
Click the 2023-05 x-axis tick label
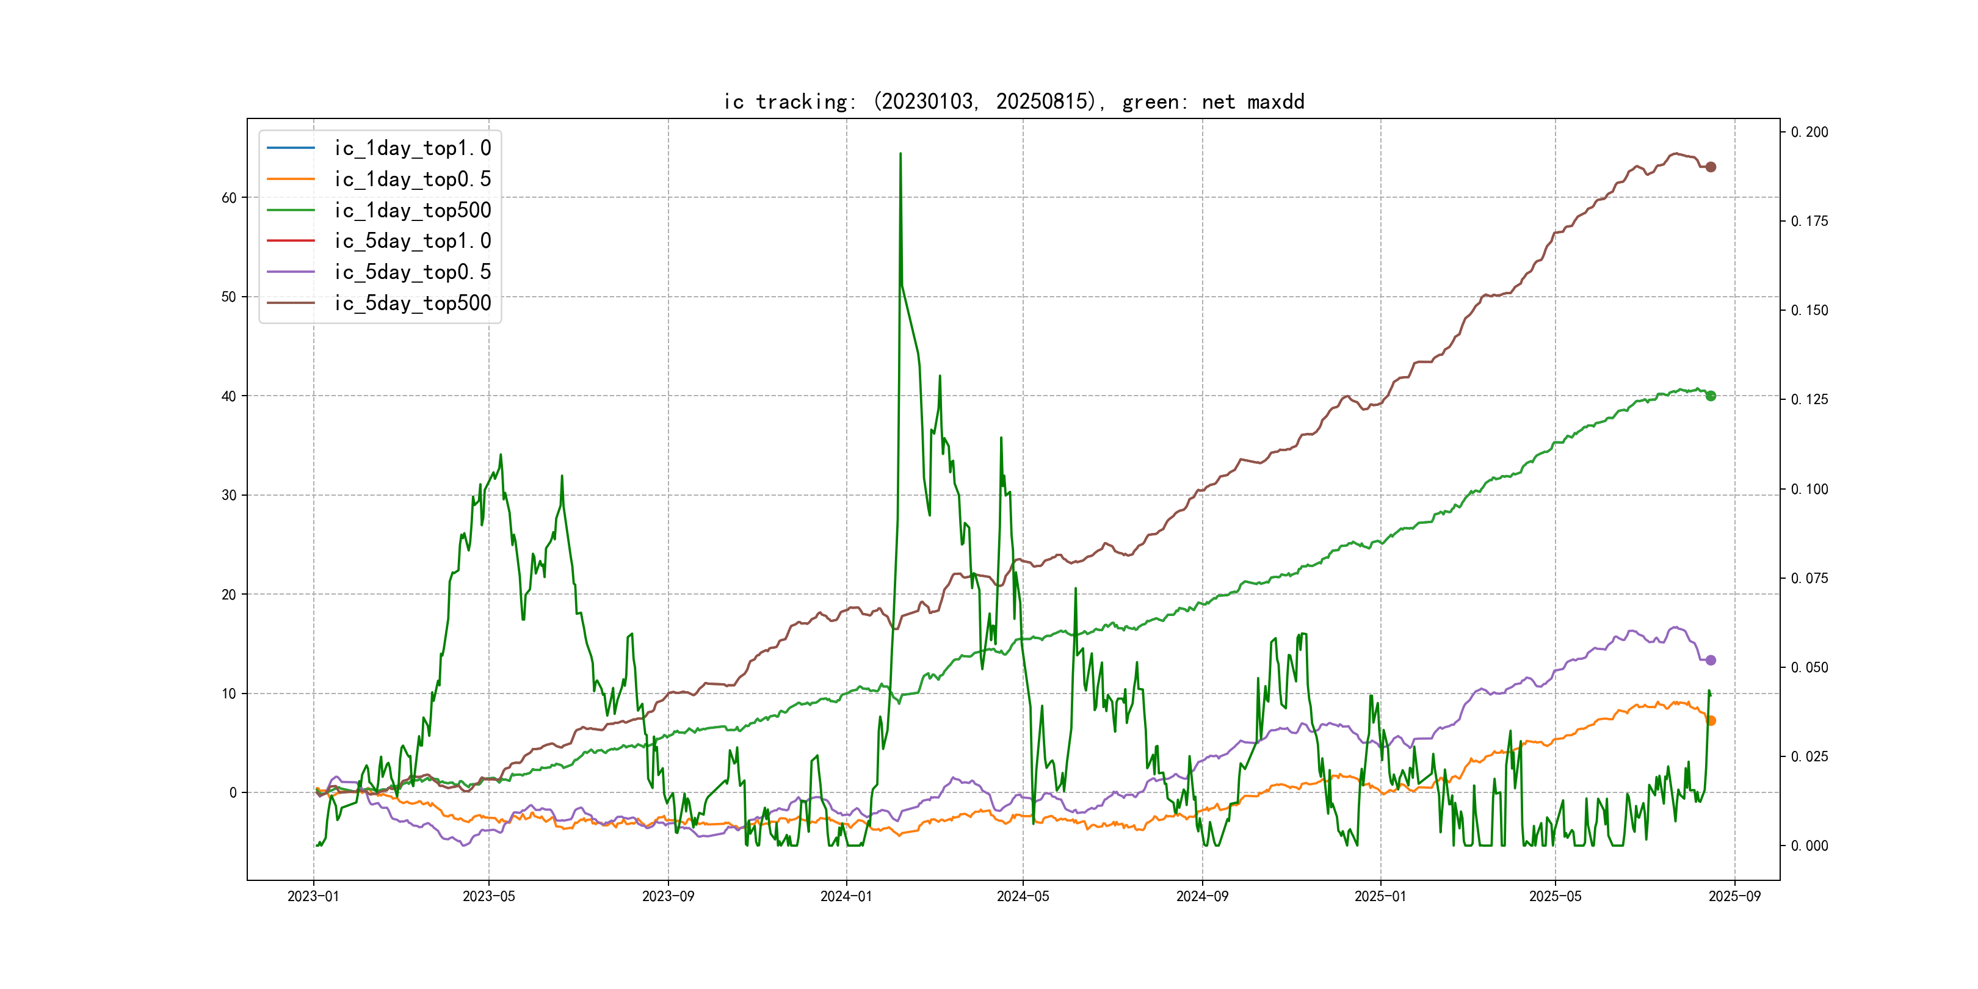click(488, 896)
